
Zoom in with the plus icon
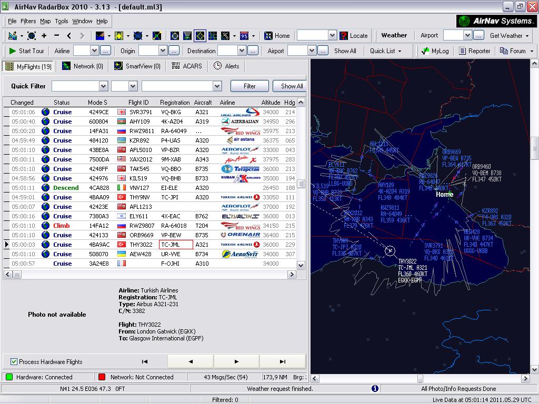[44, 36]
